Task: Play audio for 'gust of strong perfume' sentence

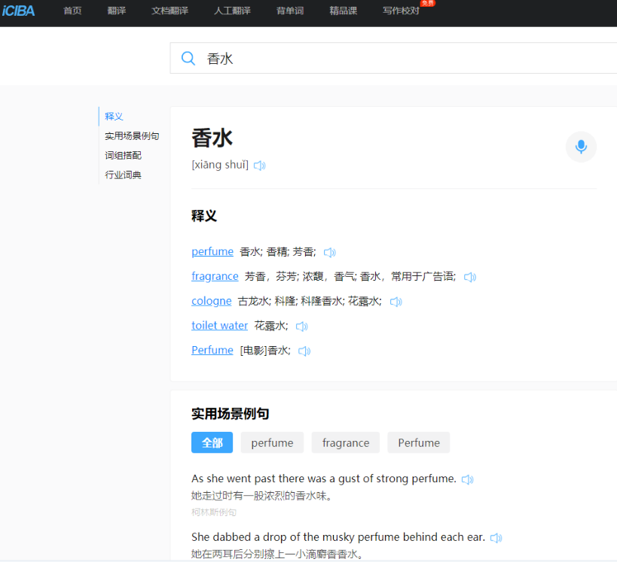Action: pyautogui.click(x=468, y=479)
